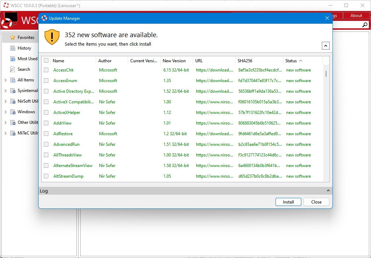The image size is (371, 258).
Task: Click the AlternateStreamView version 1.58
Action: point(176,165)
